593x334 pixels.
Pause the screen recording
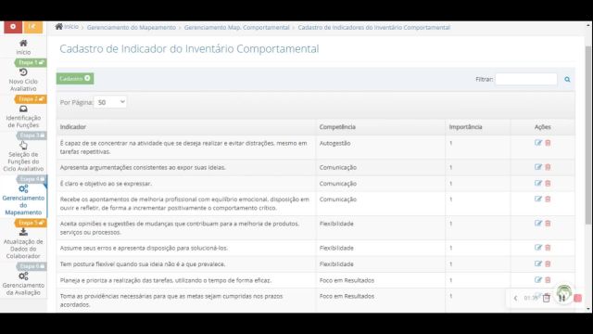(562, 299)
